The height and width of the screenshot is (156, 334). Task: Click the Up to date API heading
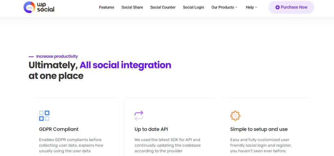(151, 129)
